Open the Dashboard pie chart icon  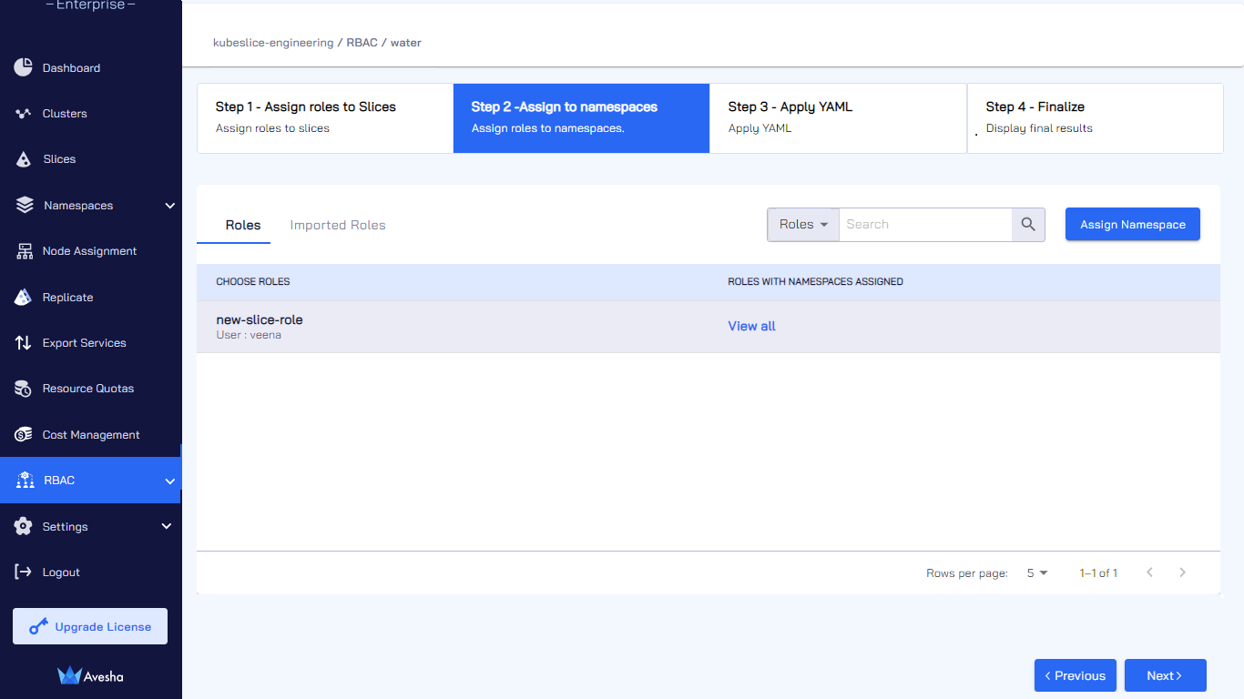[24, 68]
